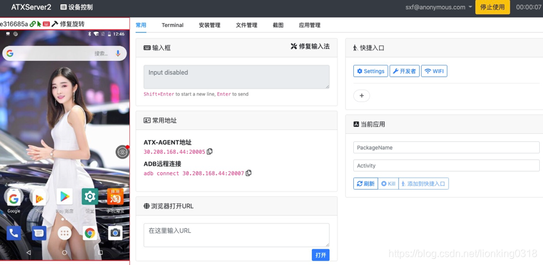Viewport: 543px width, 265px height.
Task: Click the ATXServer2 brand link
Action: point(31,8)
